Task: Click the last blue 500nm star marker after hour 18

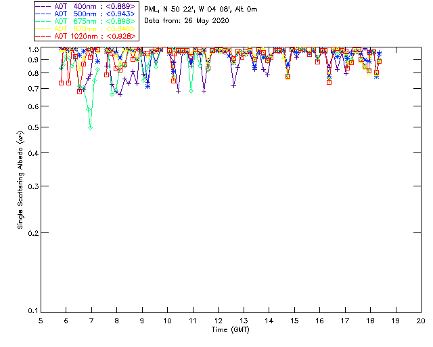Action: click(x=380, y=54)
